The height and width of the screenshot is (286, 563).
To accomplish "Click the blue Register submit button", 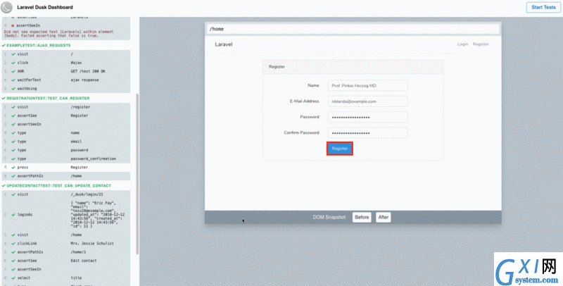I will (340, 149).
